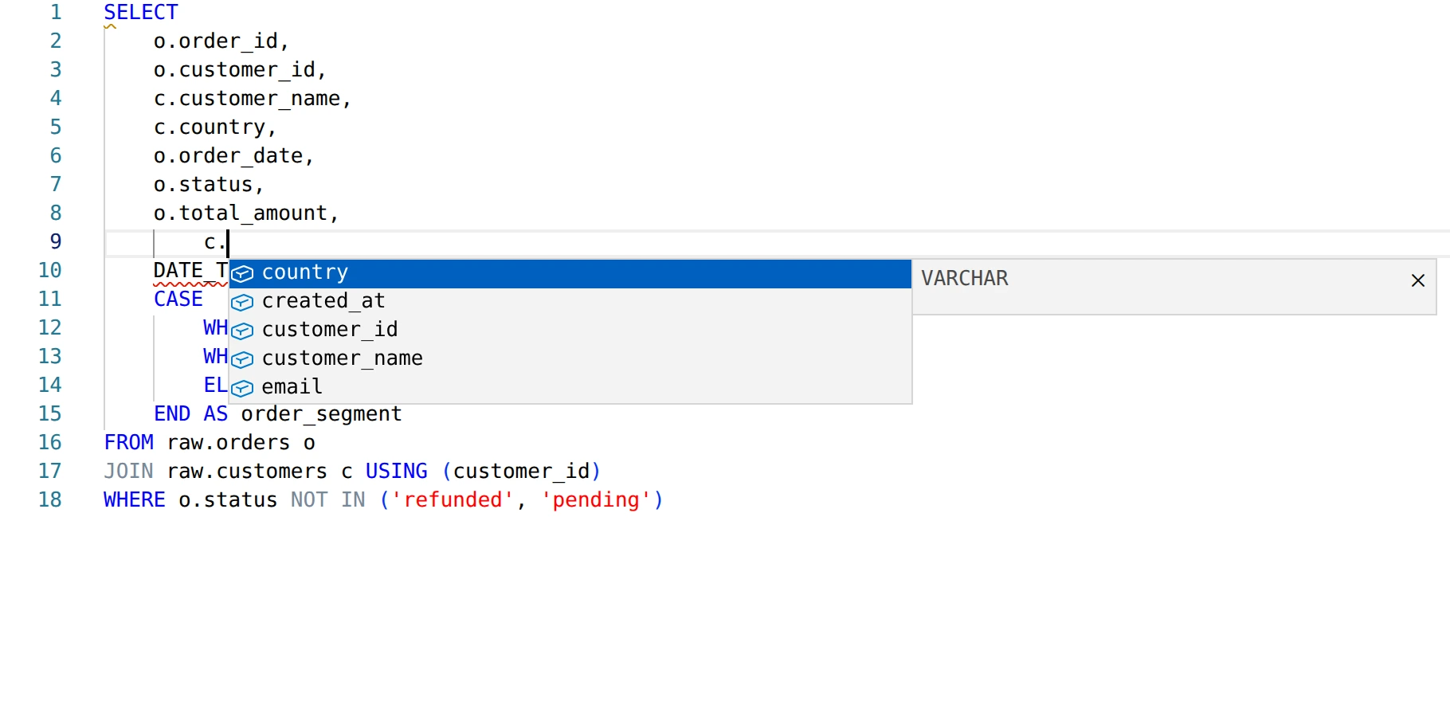This screenshot has height=701, width=1450.
Task: Click 'raw.customers' table name
Action: (x=247, y=471)
